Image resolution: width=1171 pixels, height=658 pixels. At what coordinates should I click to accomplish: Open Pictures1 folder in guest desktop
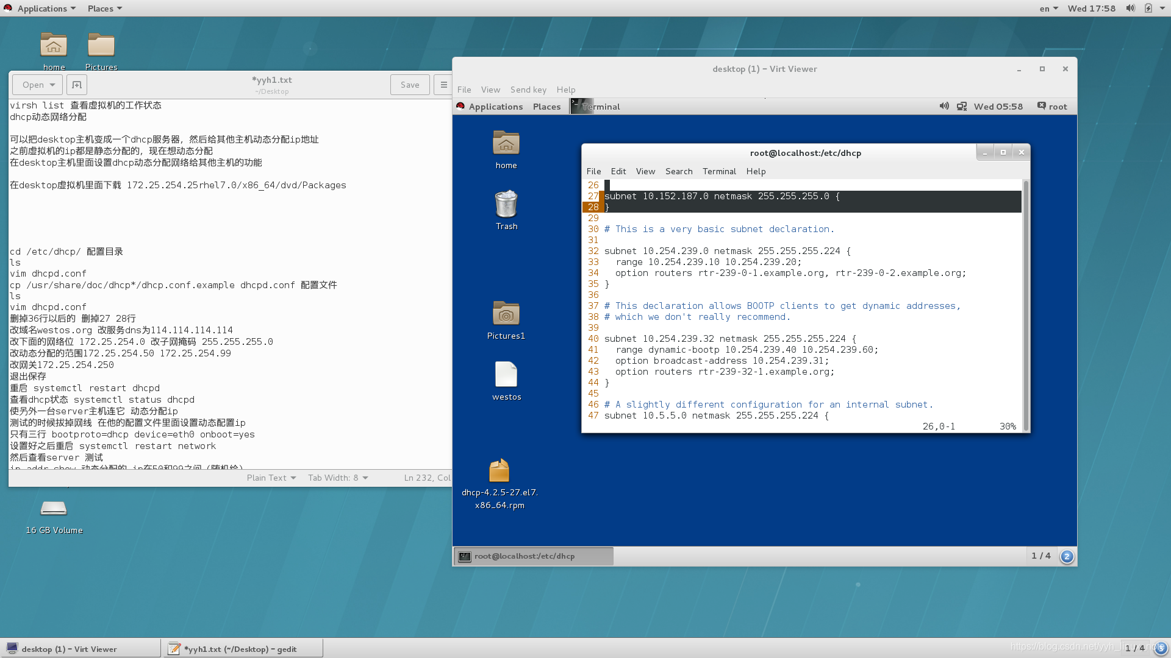click(x=506, y=314)
